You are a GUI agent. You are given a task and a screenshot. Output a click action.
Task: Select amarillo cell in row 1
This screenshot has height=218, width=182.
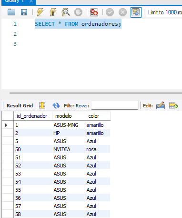(98, 125)
